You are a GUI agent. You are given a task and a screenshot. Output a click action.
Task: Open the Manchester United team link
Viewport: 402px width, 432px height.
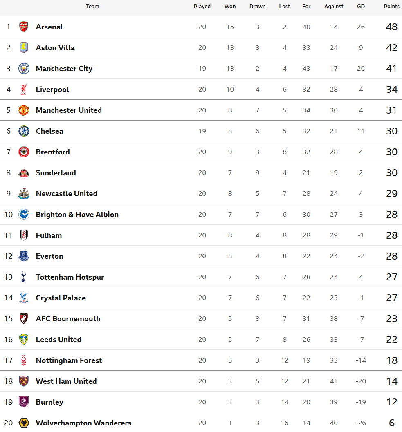[69, 110]
